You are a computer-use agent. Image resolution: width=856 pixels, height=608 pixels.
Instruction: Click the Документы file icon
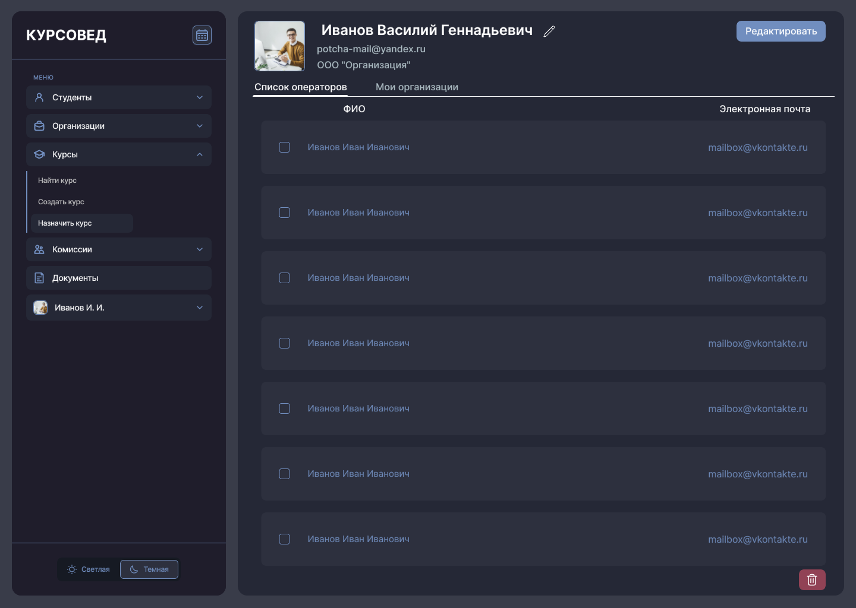point(39,278)
